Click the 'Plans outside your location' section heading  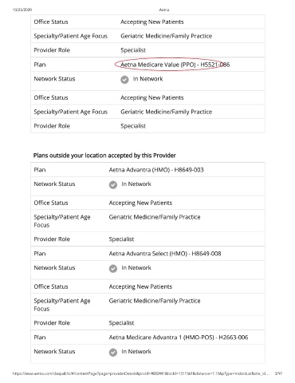(x=104, y=156)
